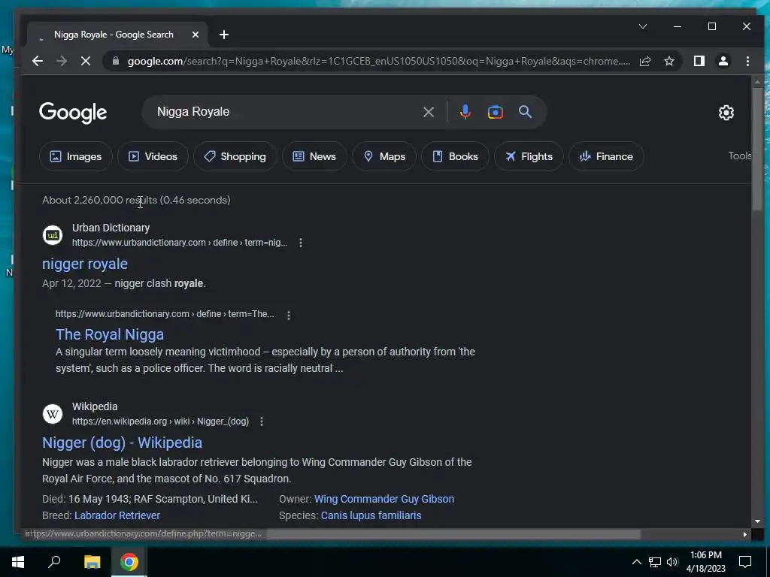
Task: Share this page from address bar
Action: pyautogui.click(x=645, y=61)
